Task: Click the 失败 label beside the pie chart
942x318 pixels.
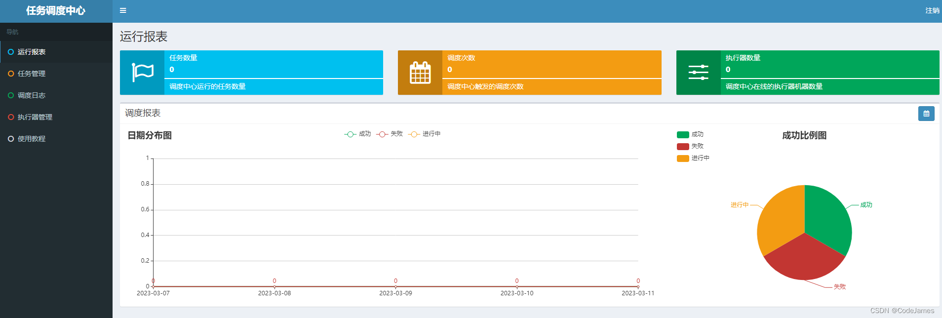Action: click(x=840, y=287)
